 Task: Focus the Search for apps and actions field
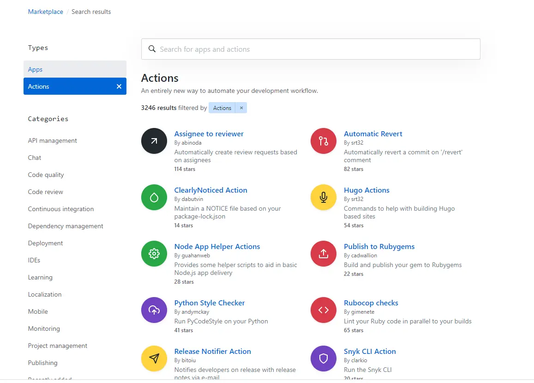tap(311, 49)
